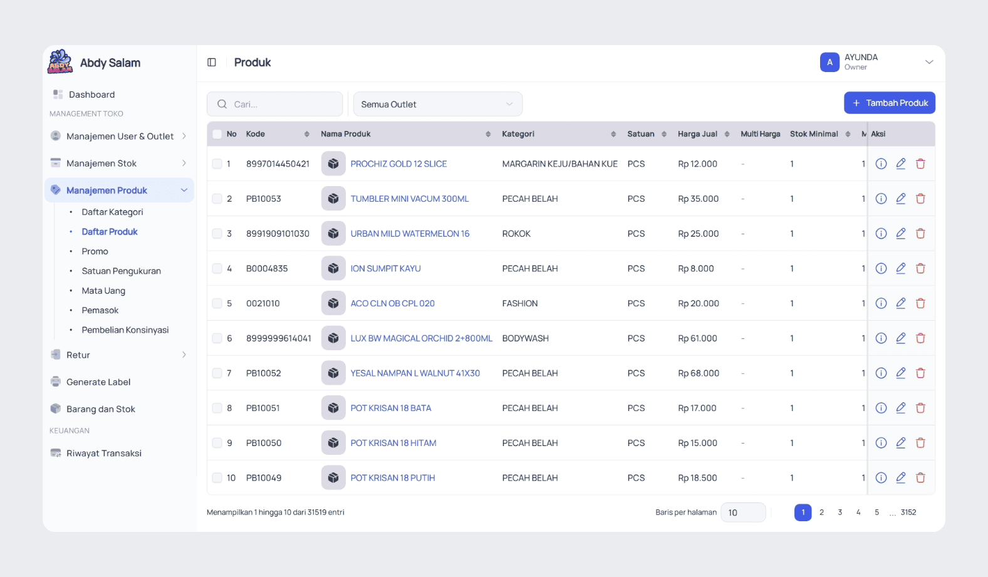Change the Baris per halaman value
The width and height of the screenshot is (988, 577).
[743, 512]
